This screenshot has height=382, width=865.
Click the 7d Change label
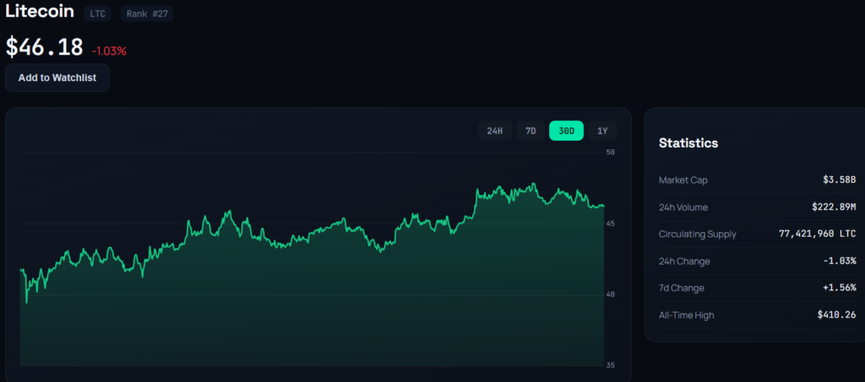682,288
